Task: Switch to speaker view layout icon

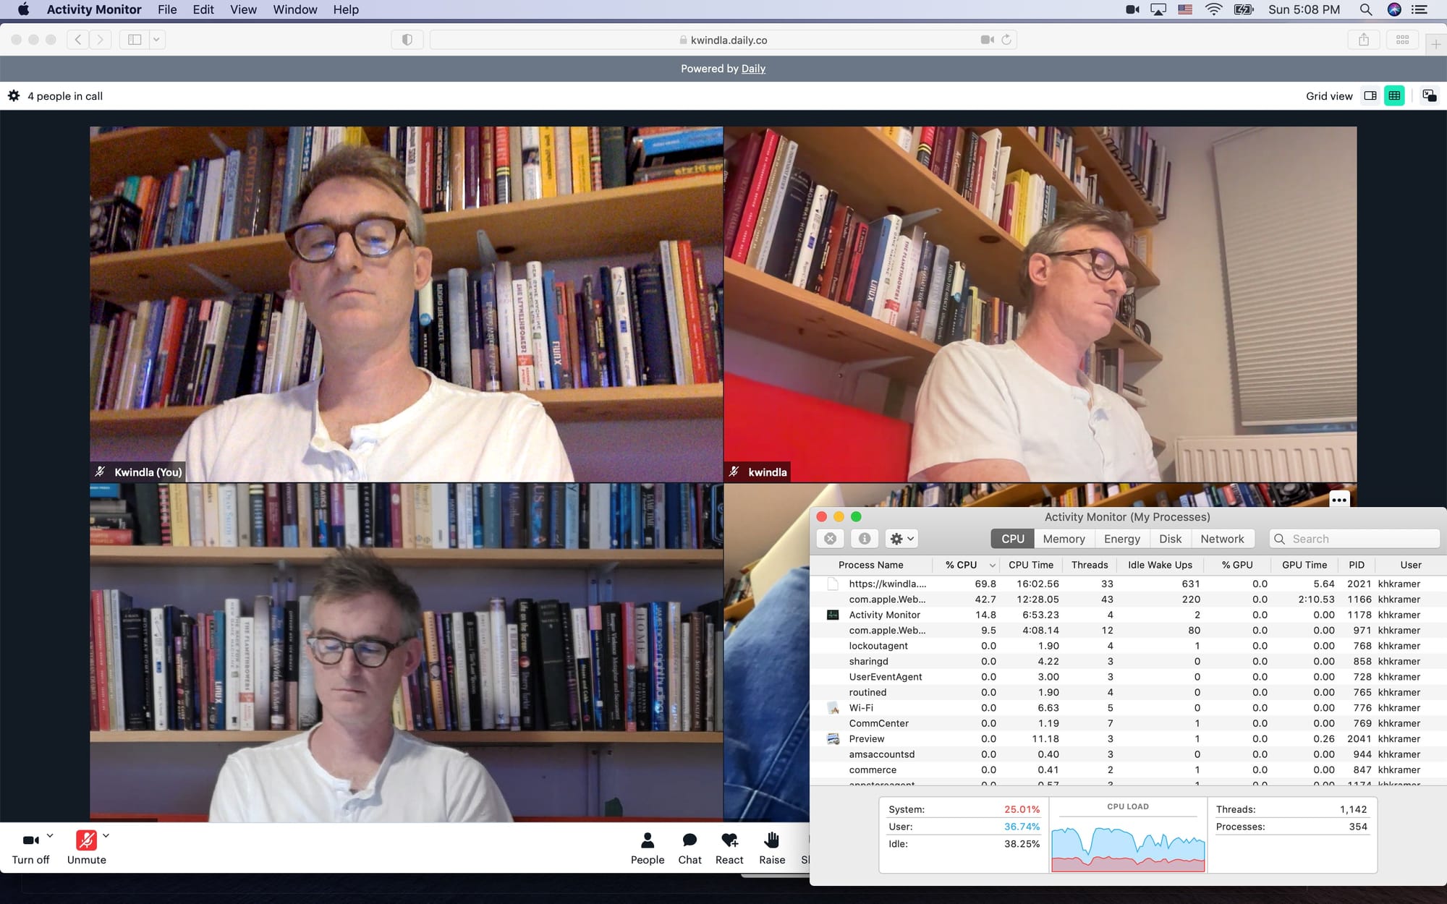Action: click(x=1370, y=95)
